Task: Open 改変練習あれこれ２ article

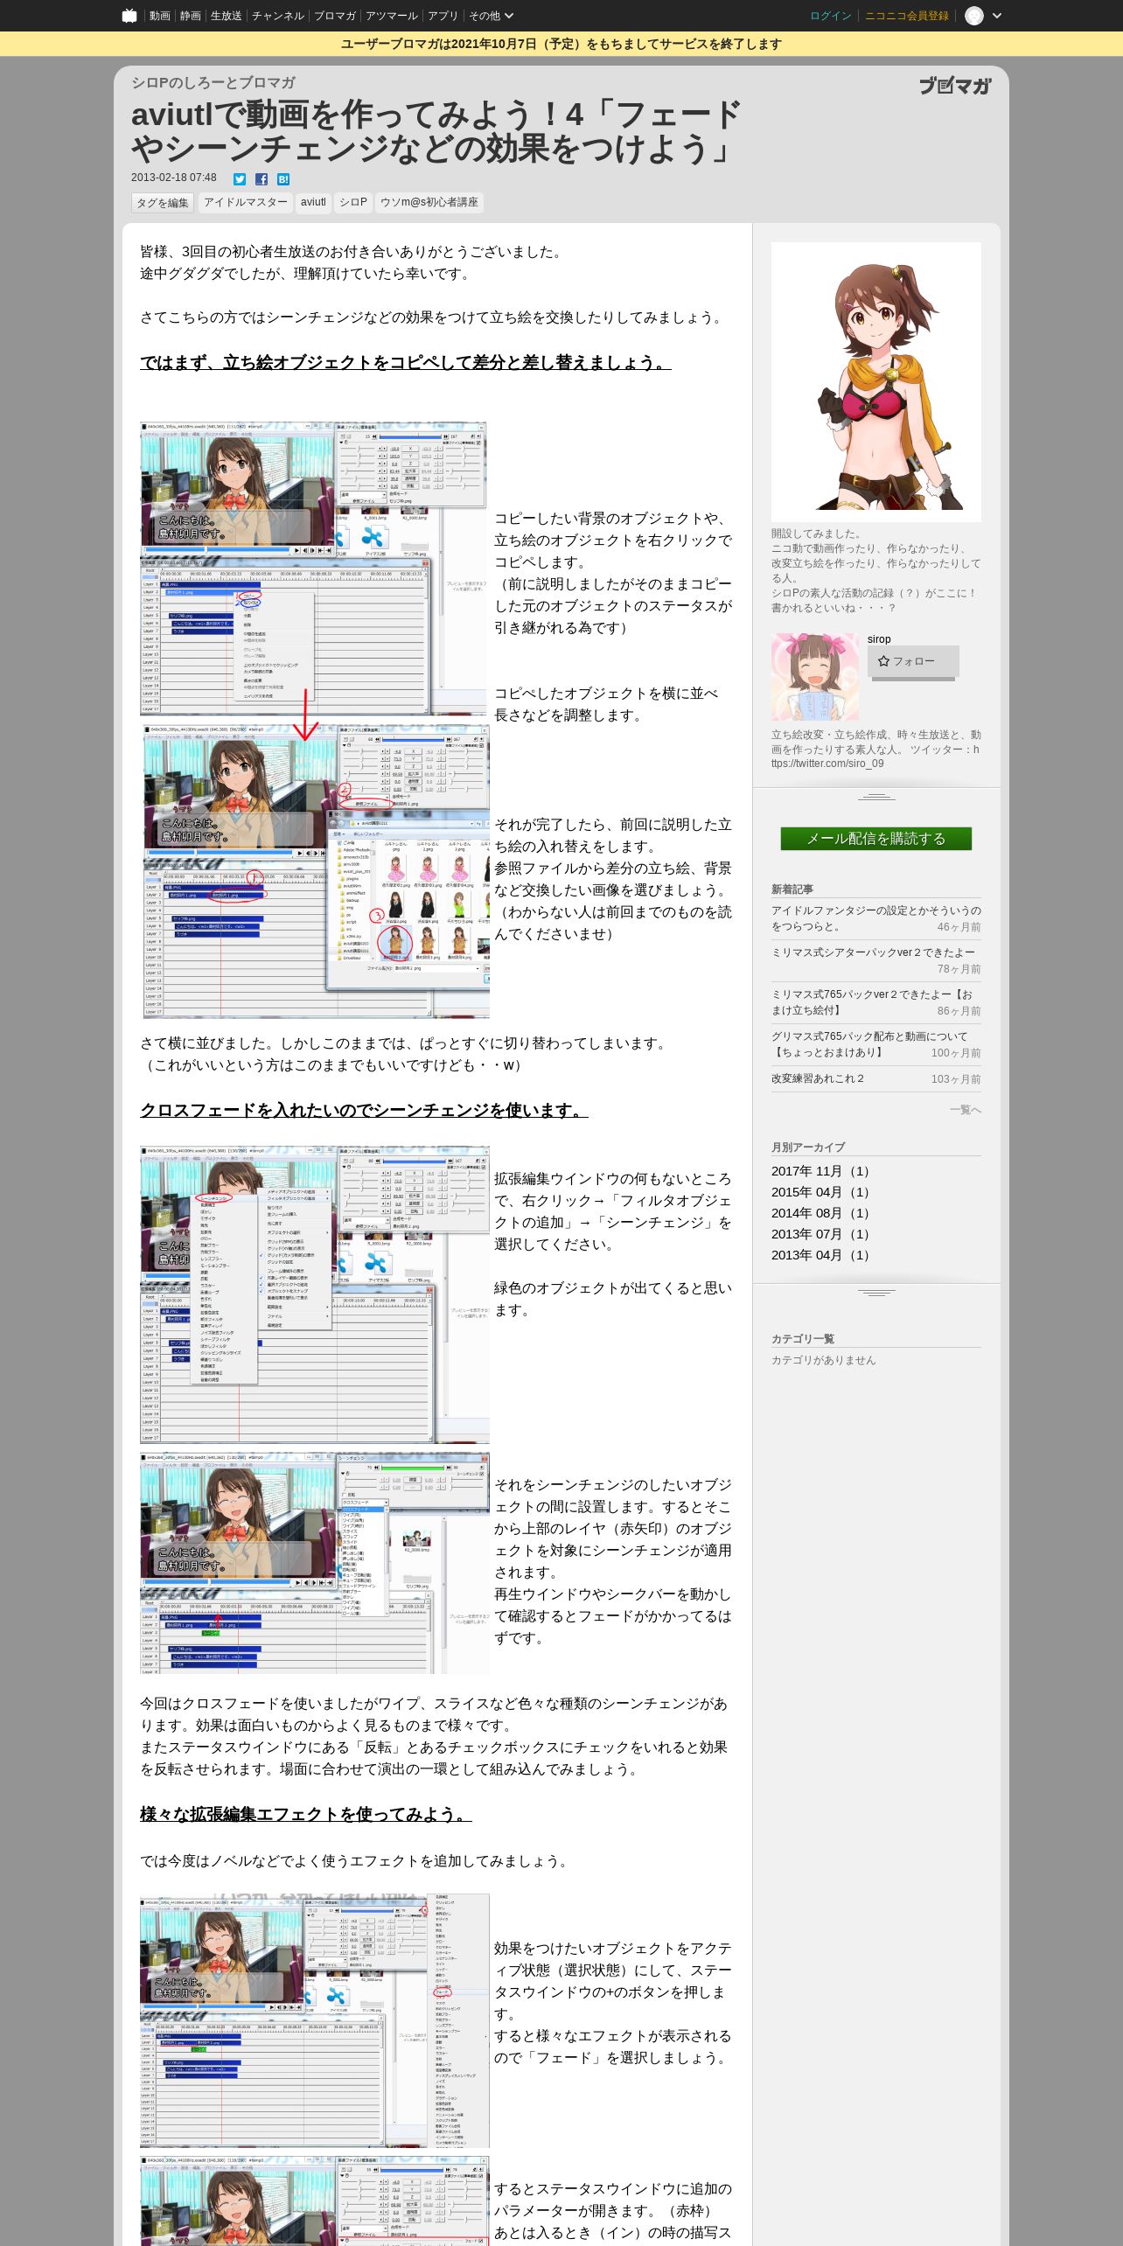Action: coord(818,1078)
